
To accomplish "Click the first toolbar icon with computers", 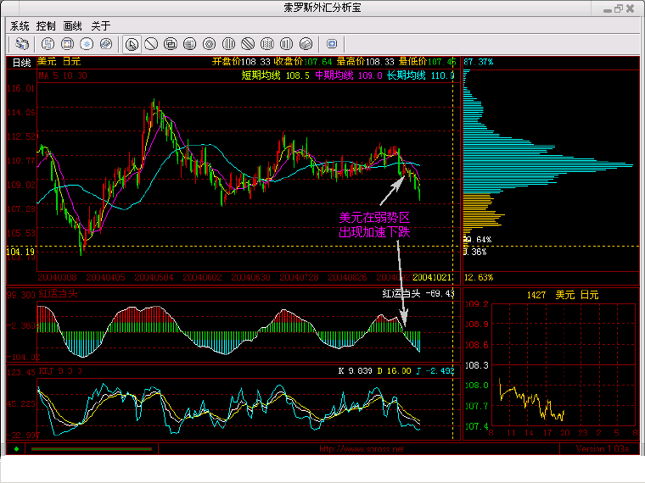I will pyautogui.click(x=20, y=43).
